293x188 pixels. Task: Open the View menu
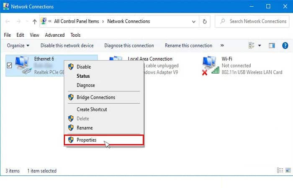point(34,35)
